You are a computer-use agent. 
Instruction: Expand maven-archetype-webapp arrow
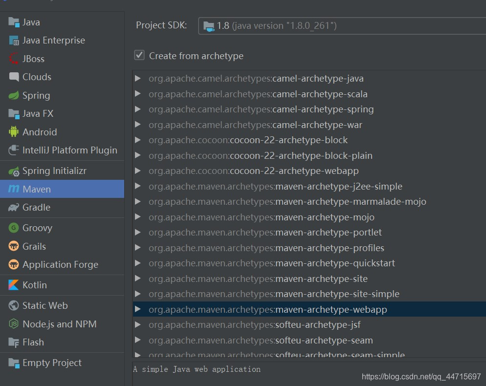pos(138,309)
